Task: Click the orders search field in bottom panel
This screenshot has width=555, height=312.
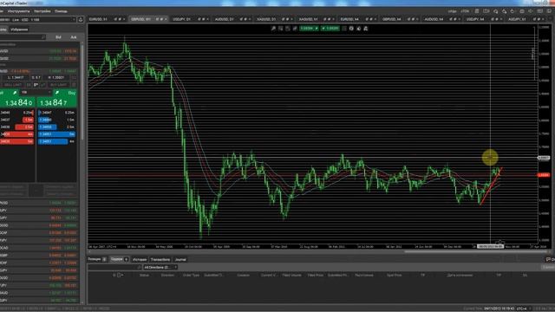Action: pos(114,268)
